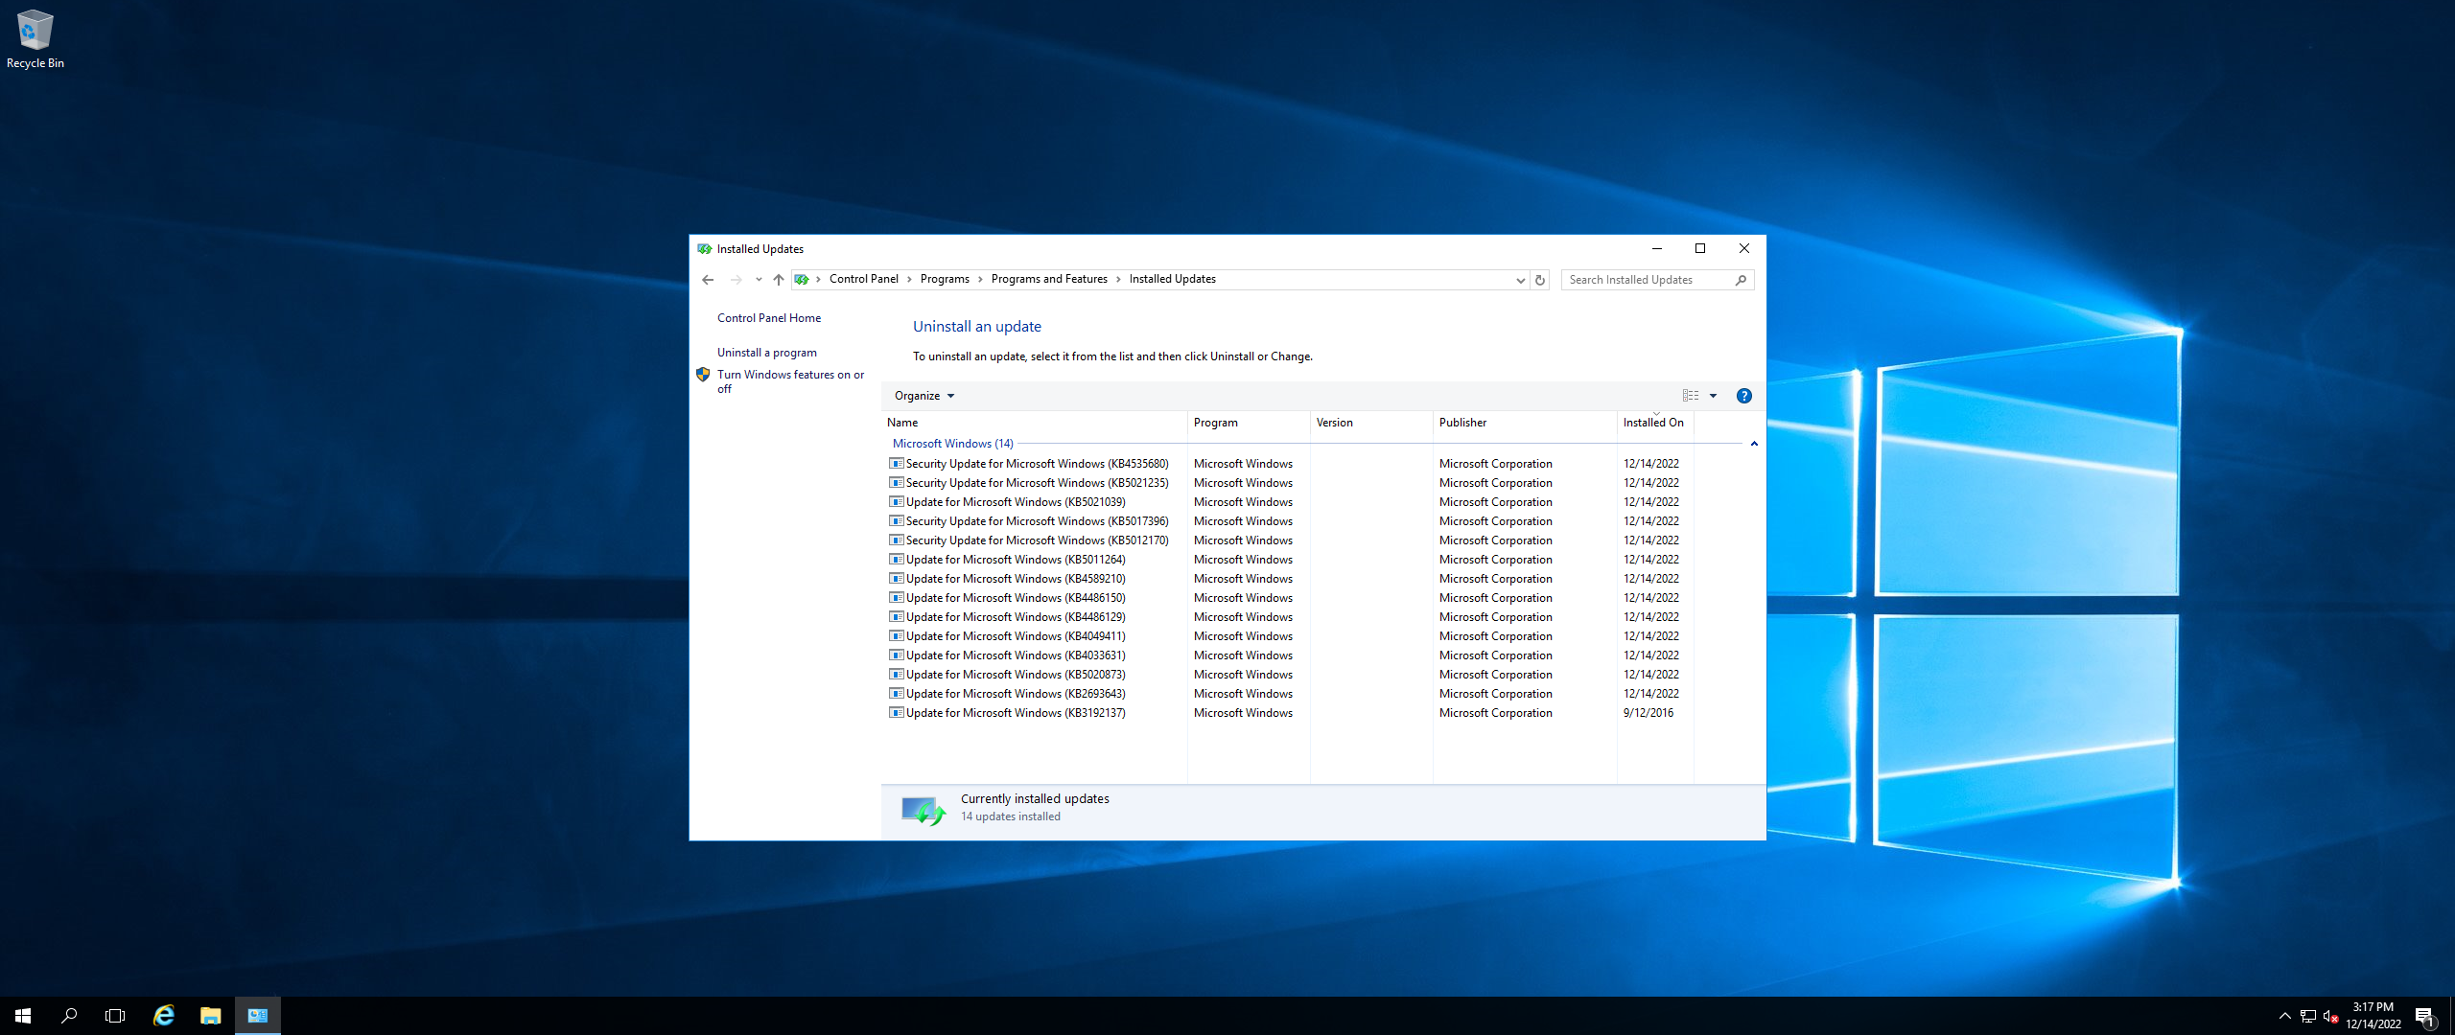The image size is (2455, 1035).
Task: Open Uninstall a program link
Action: 766,353
